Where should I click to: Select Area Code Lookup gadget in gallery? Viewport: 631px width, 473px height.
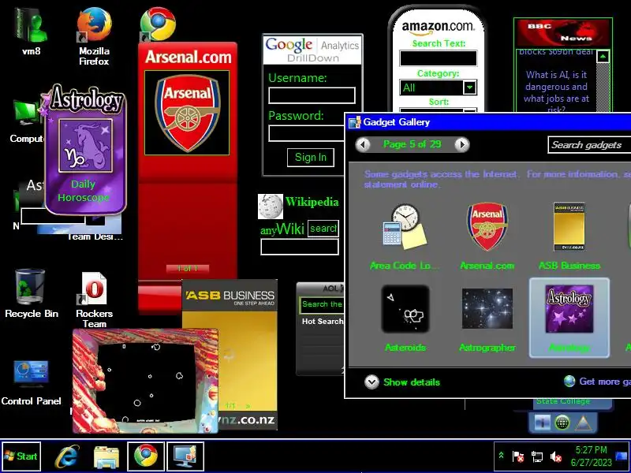coord(405,235)
